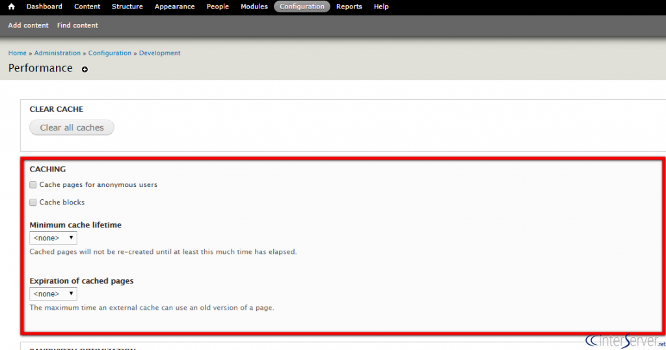This screenshot has height=350, width=666.
Task: Open the Modules menu
Action: [x=254, y=6]
